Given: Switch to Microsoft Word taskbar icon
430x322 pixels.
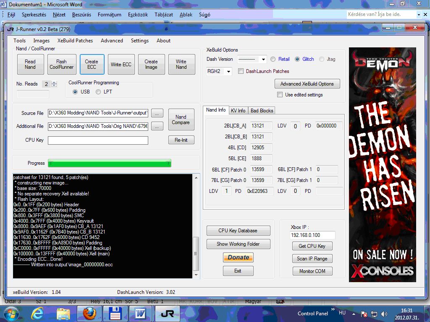Looking at the screenshot, I should coord(140,313).
